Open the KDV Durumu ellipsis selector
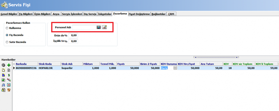 (175, 68)
